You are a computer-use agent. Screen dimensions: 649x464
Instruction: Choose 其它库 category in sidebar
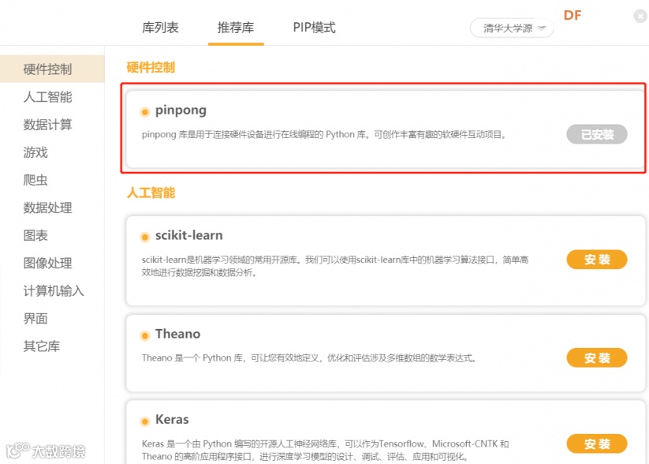click(x=42, y=346)
